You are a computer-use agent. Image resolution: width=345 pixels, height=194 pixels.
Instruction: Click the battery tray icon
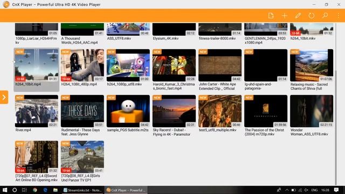click(293, 190)
